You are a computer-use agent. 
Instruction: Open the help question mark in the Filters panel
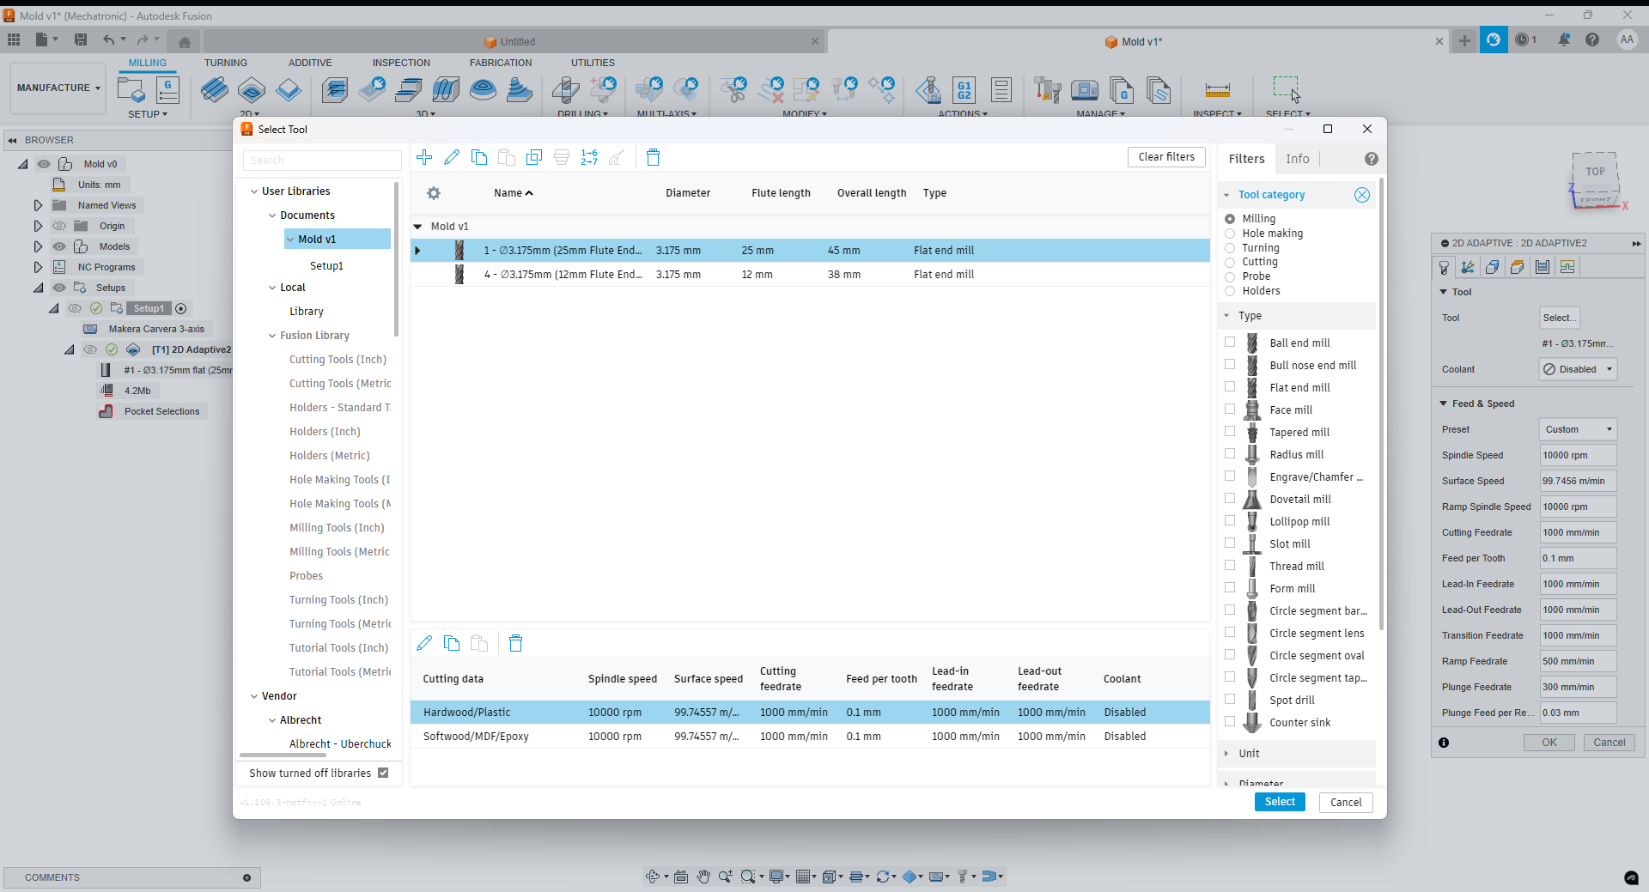1371,159
